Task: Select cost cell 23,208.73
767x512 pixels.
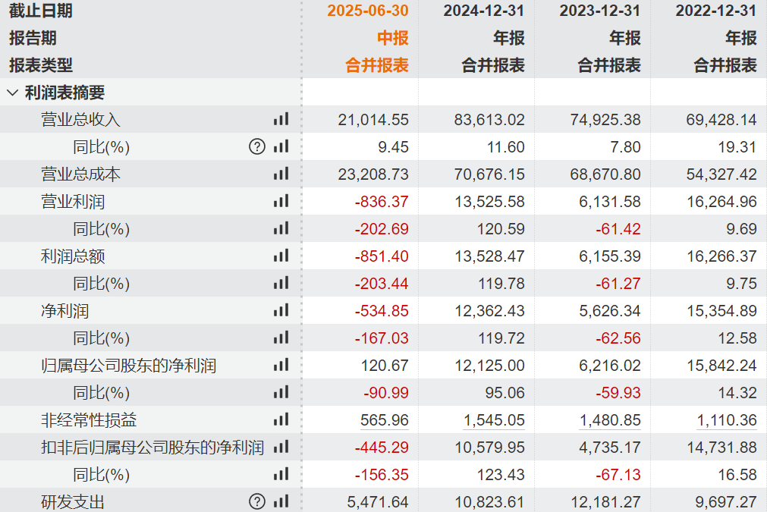Action: 373,174
